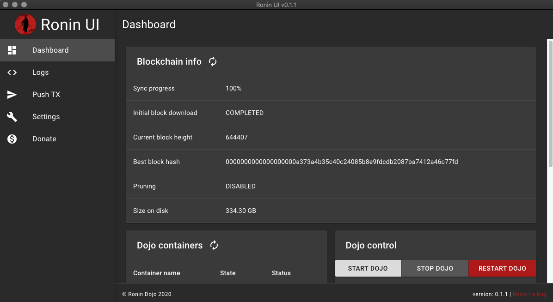
Task: Open the Settings menu item
Action: [57, 117]
